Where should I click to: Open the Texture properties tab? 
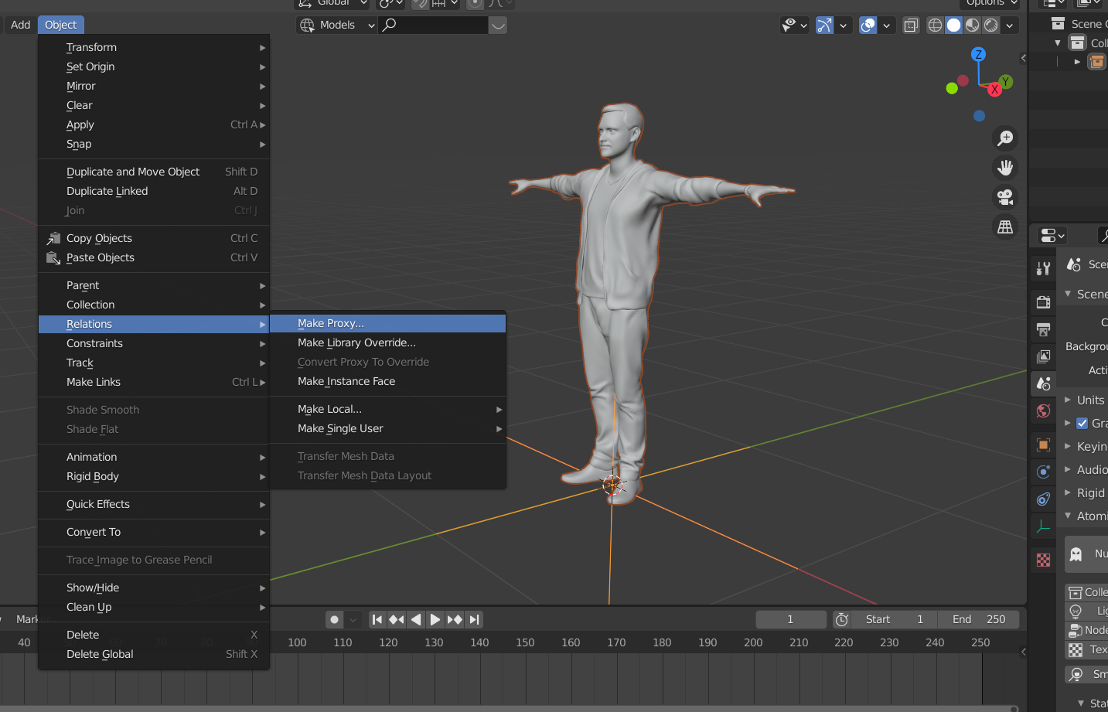click(x=1043, y=560)
